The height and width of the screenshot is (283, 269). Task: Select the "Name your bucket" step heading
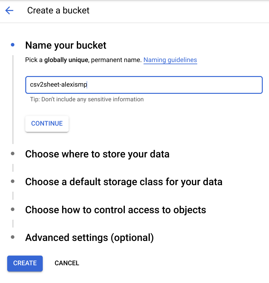[x=66, y=45]
